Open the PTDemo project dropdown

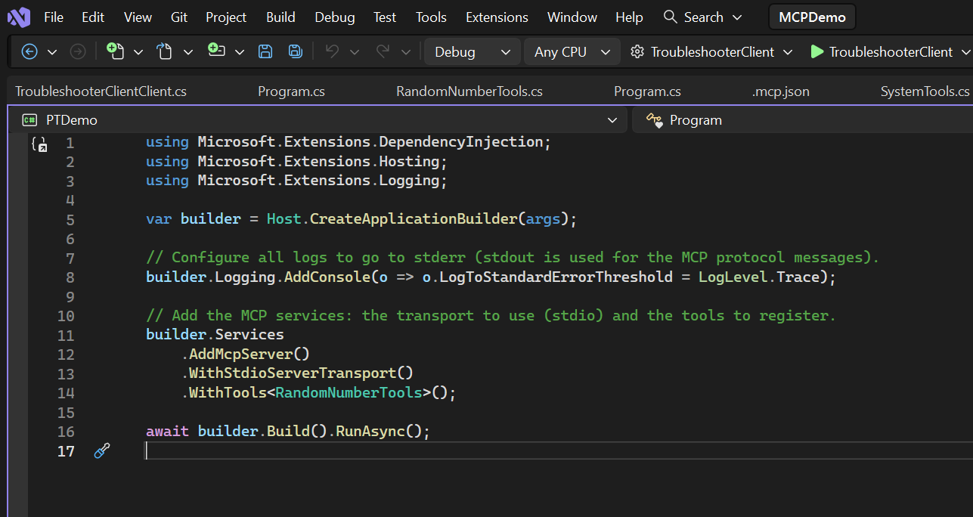[318, 119]
